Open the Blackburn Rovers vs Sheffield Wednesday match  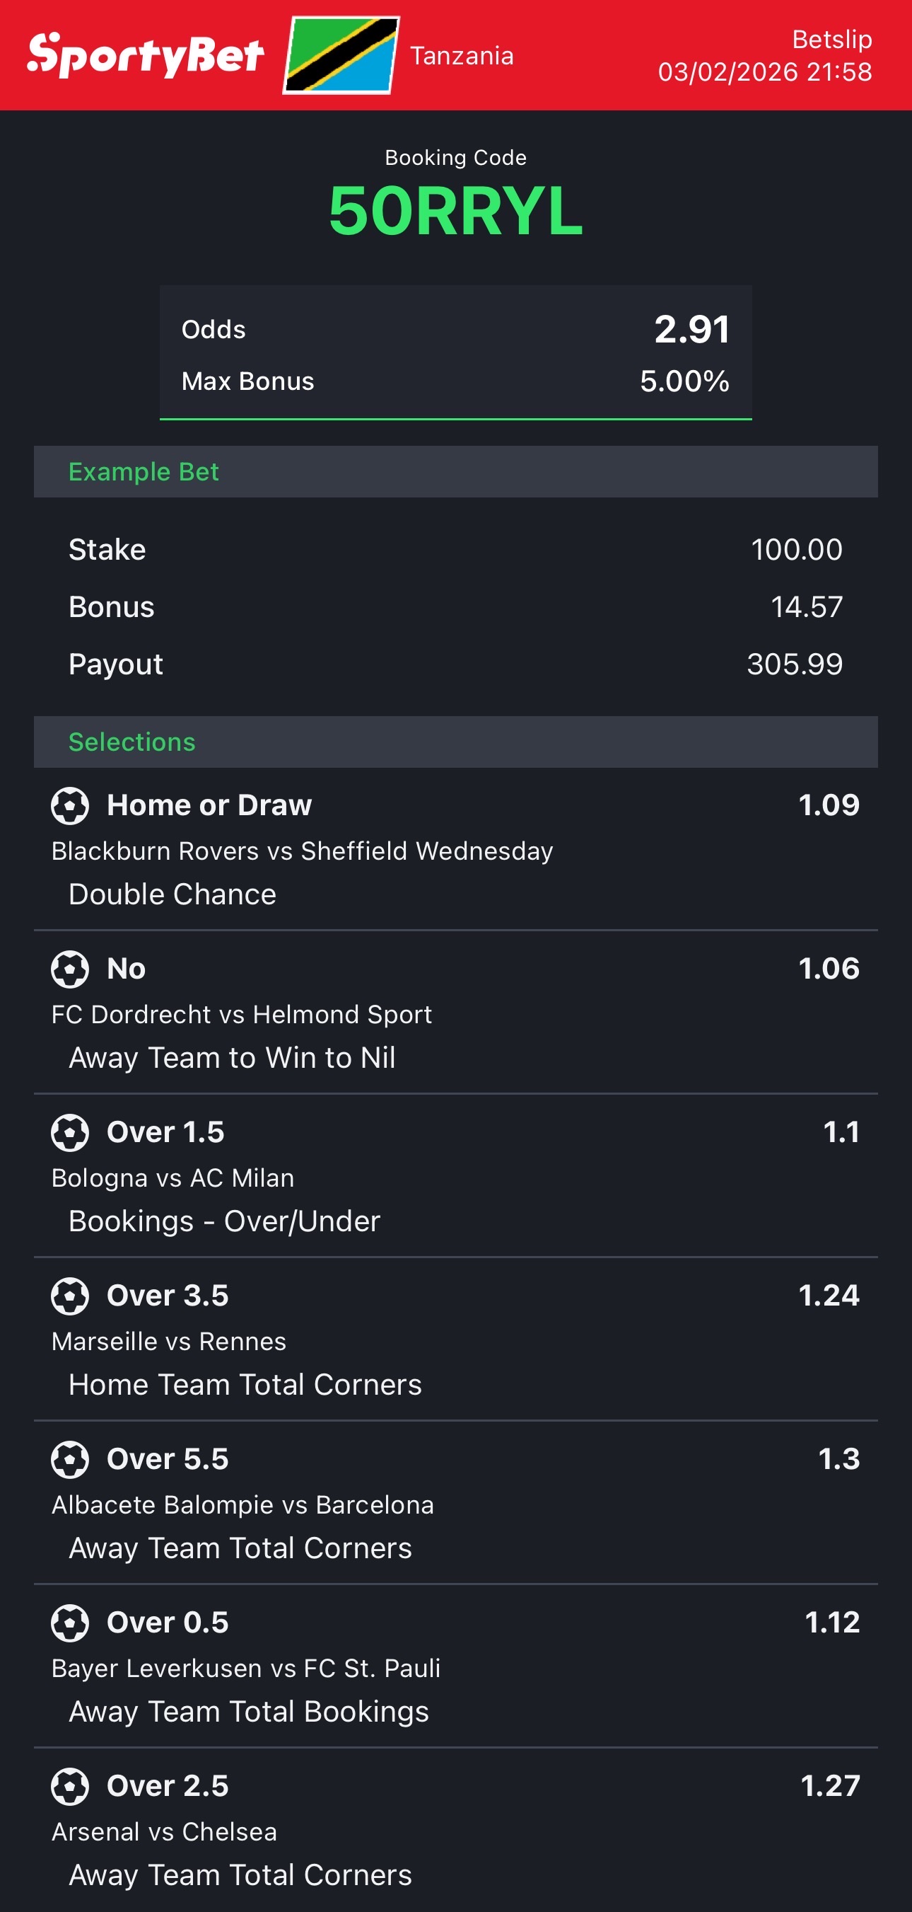pyautogui.click(x=302, y=851)
